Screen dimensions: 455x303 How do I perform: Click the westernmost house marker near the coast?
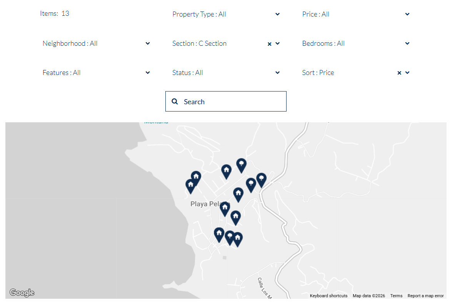191,186
